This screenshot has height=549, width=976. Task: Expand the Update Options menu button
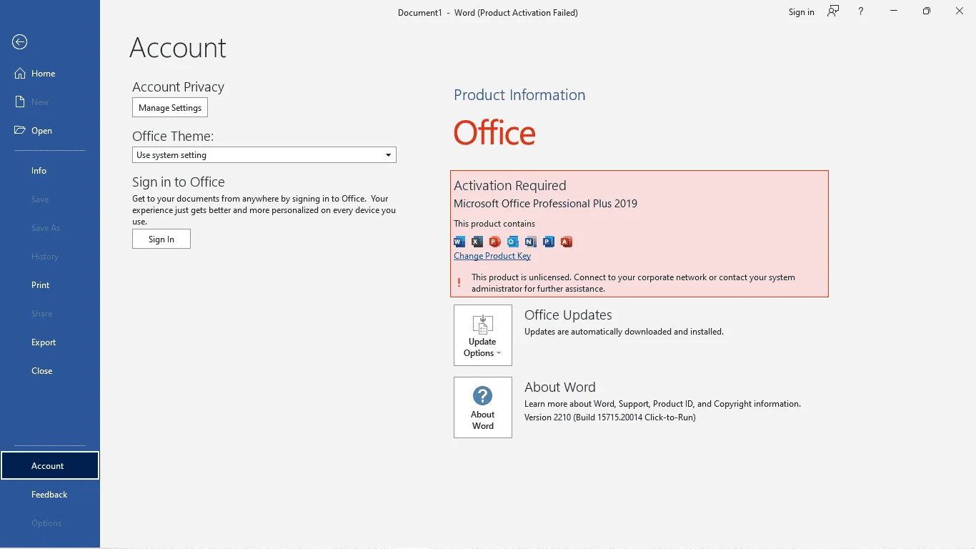click(483, 335)
